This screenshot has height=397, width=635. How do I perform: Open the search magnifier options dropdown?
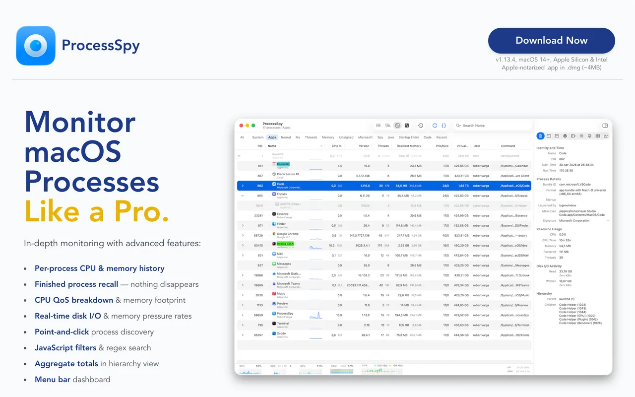(459, 126)
